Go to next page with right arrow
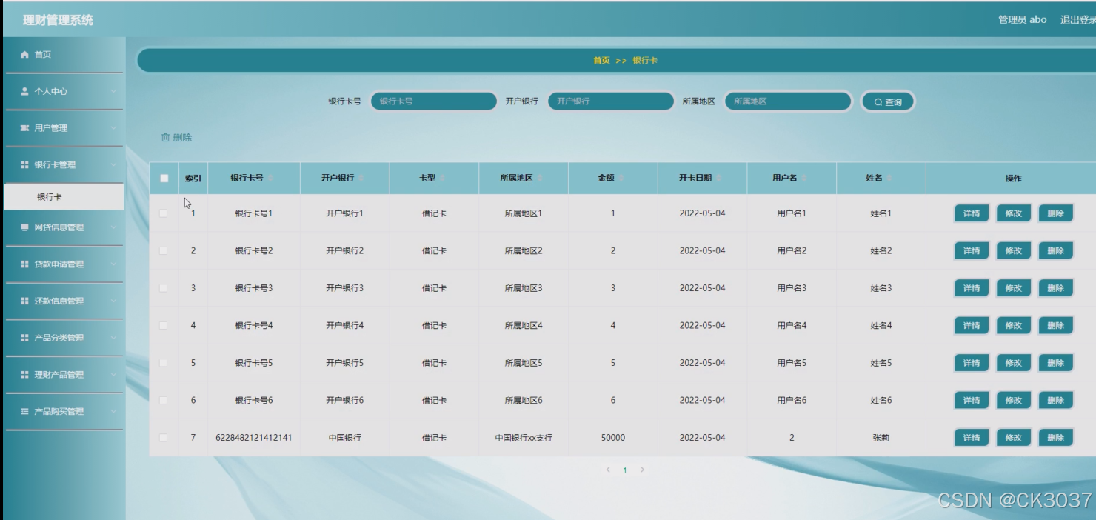 (642, 470)
